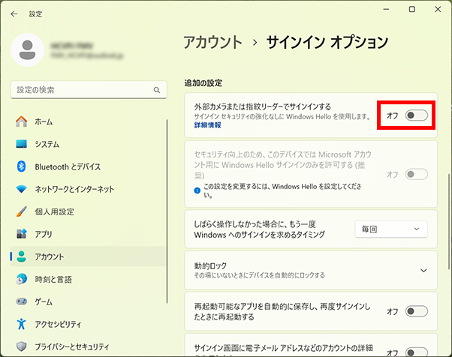Viewport: 452px width, 357px height.
Task: Open the 毎回 sign-in timing dropdown
Action: 390,229
